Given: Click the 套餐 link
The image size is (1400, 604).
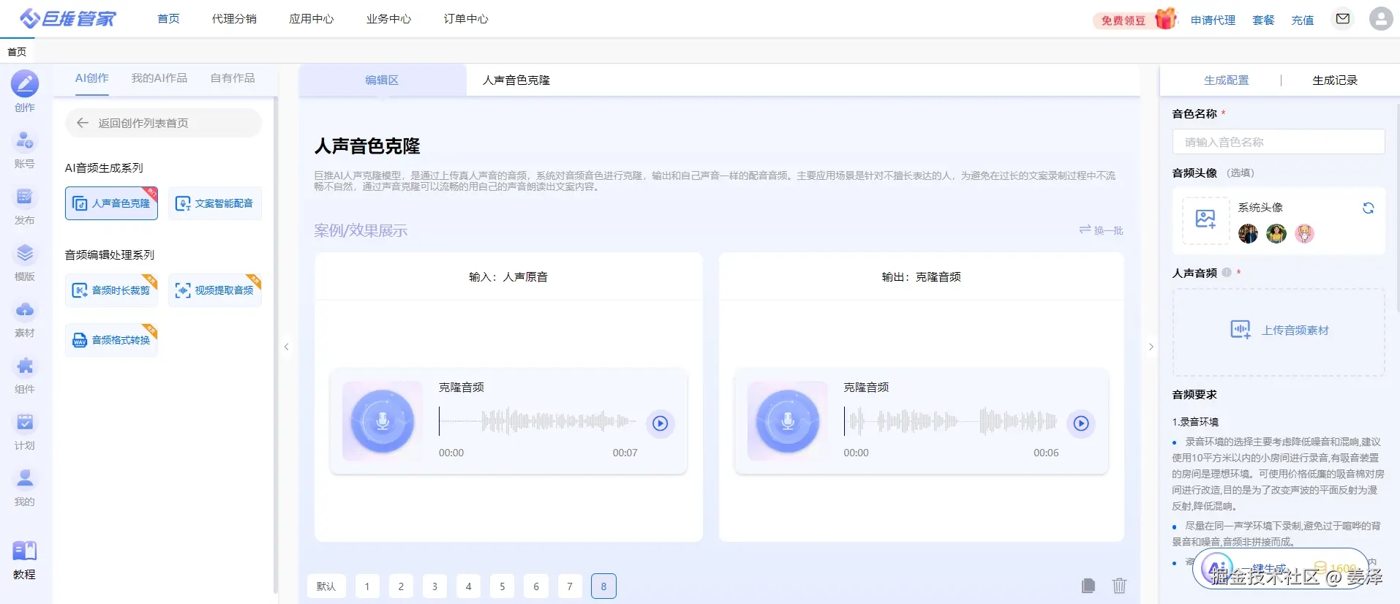Looking at the screenshot, I should 1263,20.
